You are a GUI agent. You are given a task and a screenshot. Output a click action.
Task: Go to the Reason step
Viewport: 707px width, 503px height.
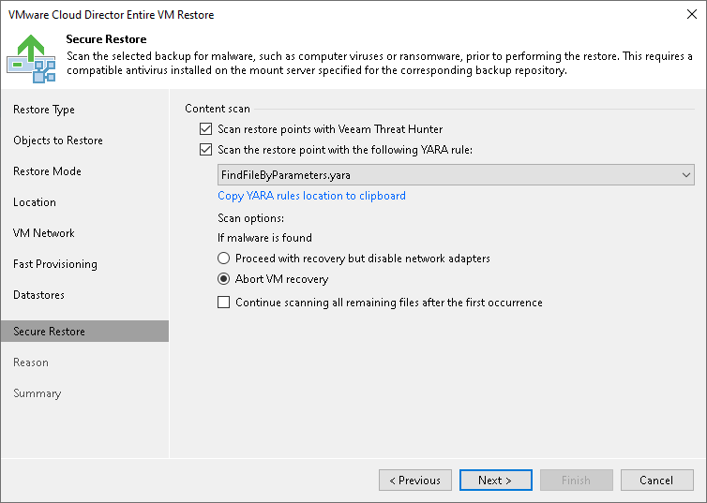point(31,362)
